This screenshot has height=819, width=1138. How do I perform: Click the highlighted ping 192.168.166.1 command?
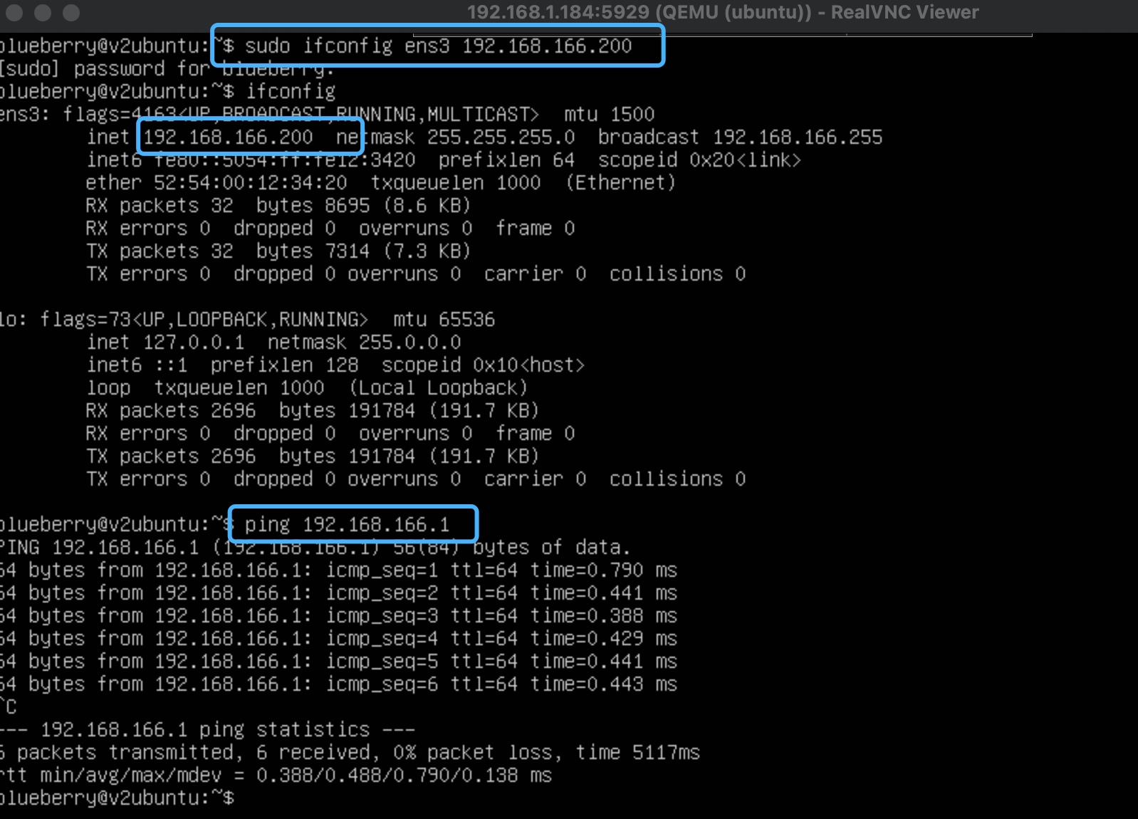click(347, 525)
